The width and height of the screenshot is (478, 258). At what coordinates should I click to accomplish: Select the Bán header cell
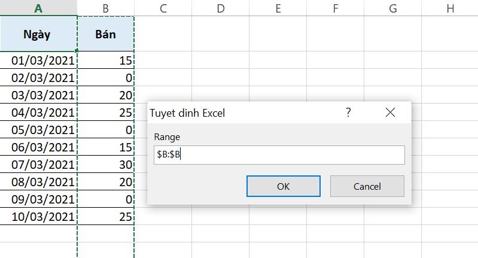click(105, 34)
